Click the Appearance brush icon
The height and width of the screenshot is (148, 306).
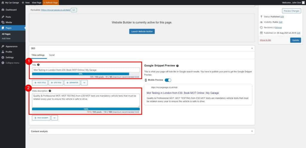[x=3, y=46]
